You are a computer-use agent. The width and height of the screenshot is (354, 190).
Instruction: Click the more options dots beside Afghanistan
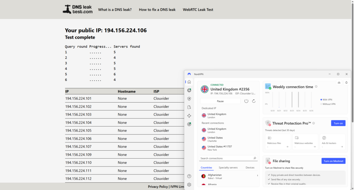pyautogui.click(x=257, y=175)
